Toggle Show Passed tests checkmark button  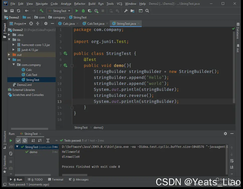pyautogui.click(x=18, y=141)
